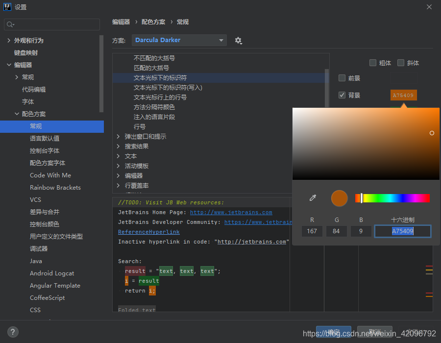Click the hue slider bar
441x343 pixels.
pyautogui.click(x=392, y=198)
